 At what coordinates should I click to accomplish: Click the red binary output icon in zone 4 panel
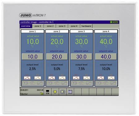click(x=101, y=78)
